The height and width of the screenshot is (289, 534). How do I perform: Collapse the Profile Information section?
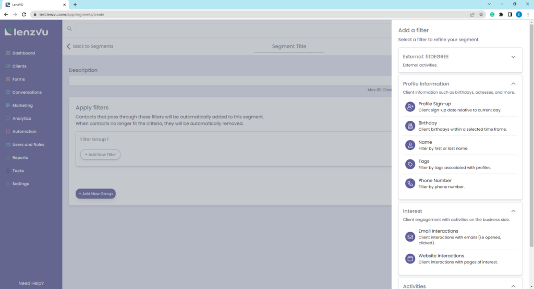[x=513, y=84]
